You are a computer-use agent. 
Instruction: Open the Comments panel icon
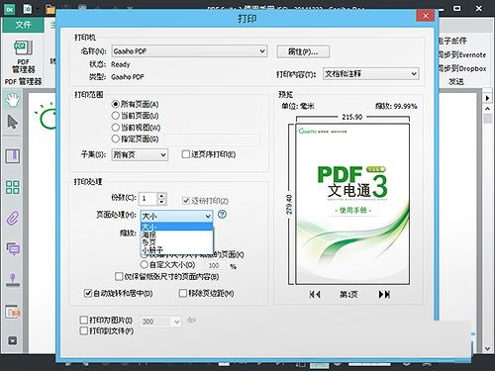tap(13, 248)
